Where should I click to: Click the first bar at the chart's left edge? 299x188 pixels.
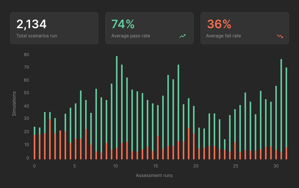[35, 143]
